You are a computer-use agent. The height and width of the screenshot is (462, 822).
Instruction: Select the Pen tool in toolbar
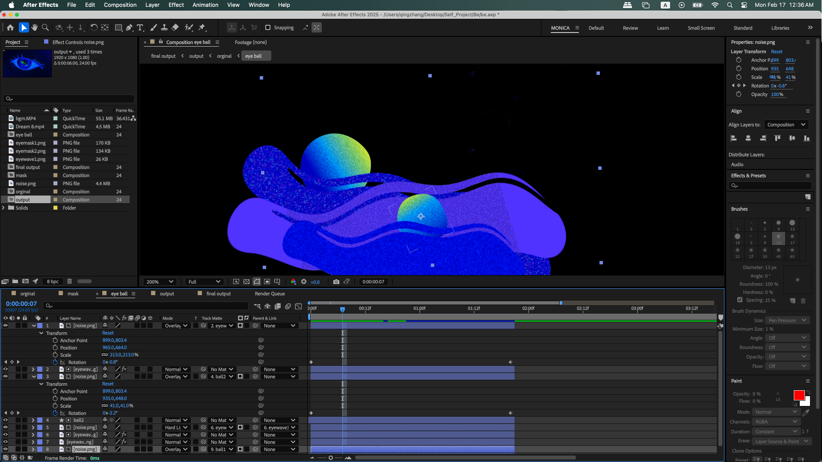click(x=129, y=28)
